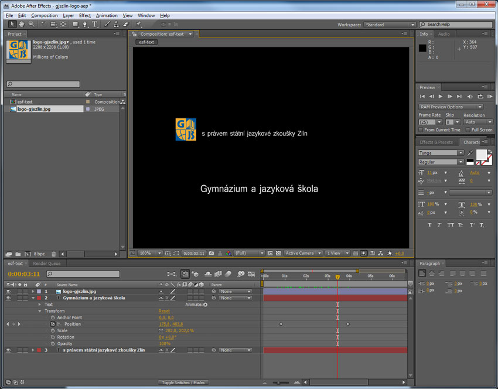The image size is (498, 389).
Task: Open the Composition menu
Action: pyautogui.click(x=45, y=16)
